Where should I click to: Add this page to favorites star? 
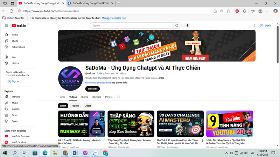228,11
